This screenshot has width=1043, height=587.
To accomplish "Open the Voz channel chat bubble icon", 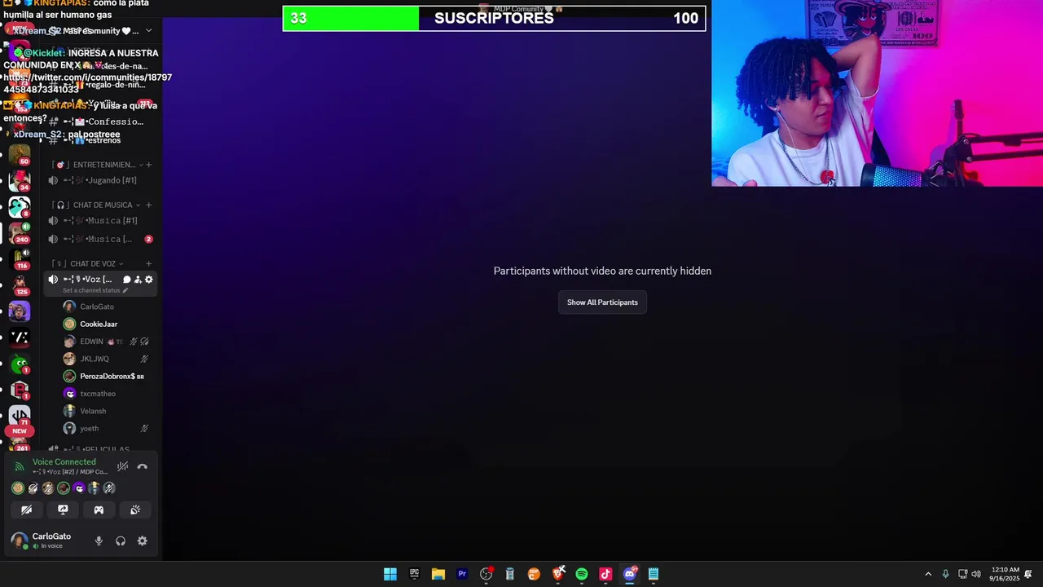I will click(x=126, y=280).
